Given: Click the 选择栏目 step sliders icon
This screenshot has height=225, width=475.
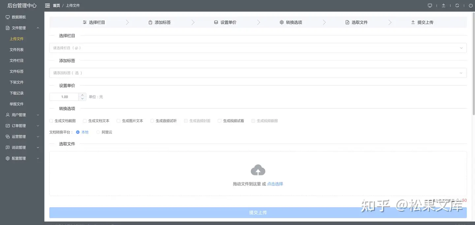Looking at the screenshot, I should coord(85,22).
